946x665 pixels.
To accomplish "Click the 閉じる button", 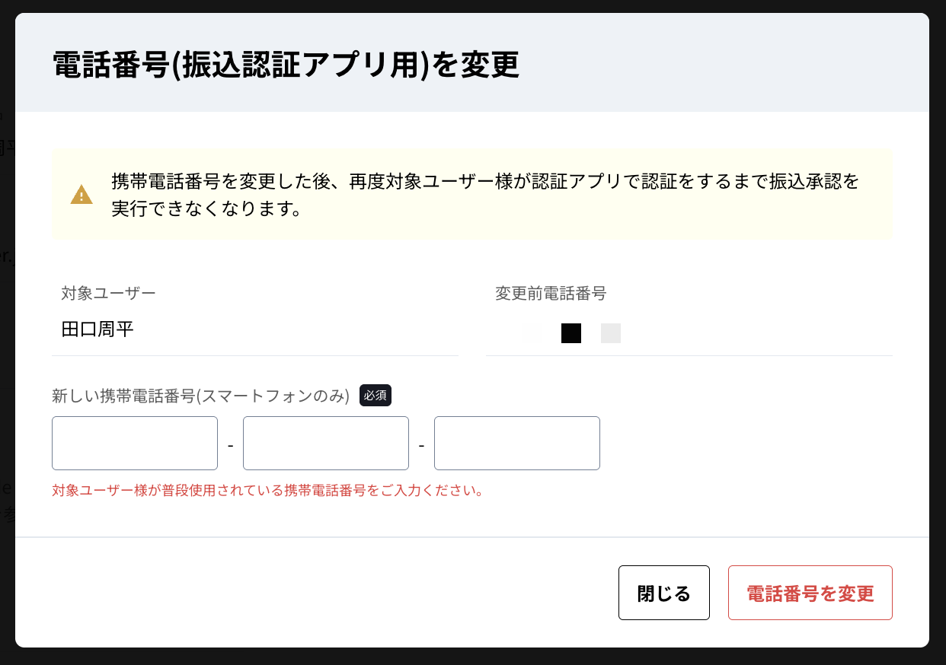I will (x=664, y=593).
